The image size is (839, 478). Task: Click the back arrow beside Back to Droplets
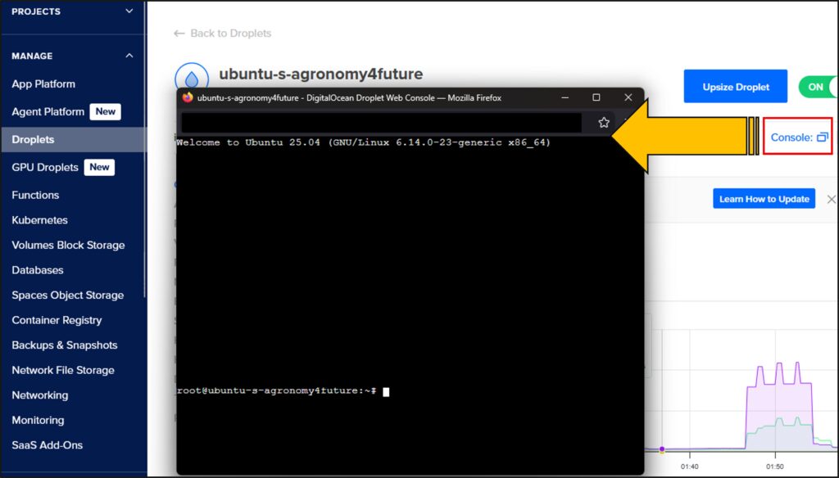point(179,34)
